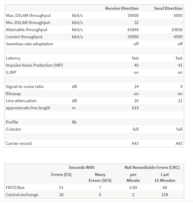193x205 pixels.
Task: Click the Many Errors (SES) column header
Action: [x=100, y=177]
